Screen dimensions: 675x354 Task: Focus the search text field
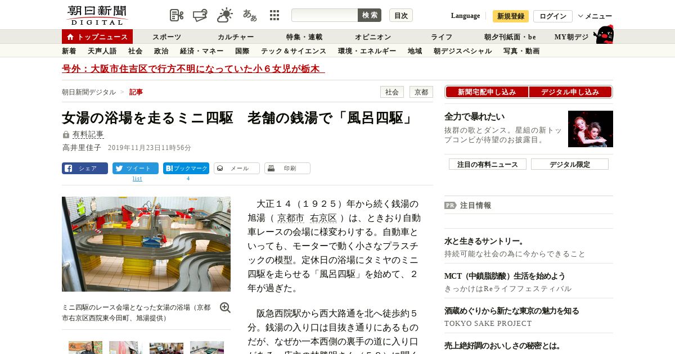(325, 15)
